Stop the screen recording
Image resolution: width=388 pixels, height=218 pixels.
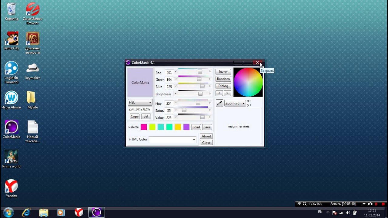point(383,204)
